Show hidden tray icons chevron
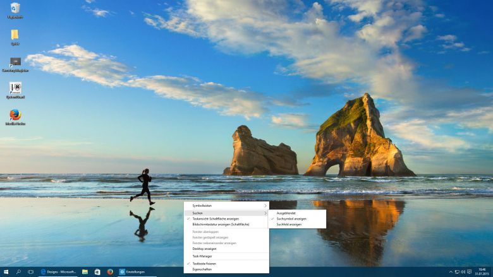 point(451,272)
